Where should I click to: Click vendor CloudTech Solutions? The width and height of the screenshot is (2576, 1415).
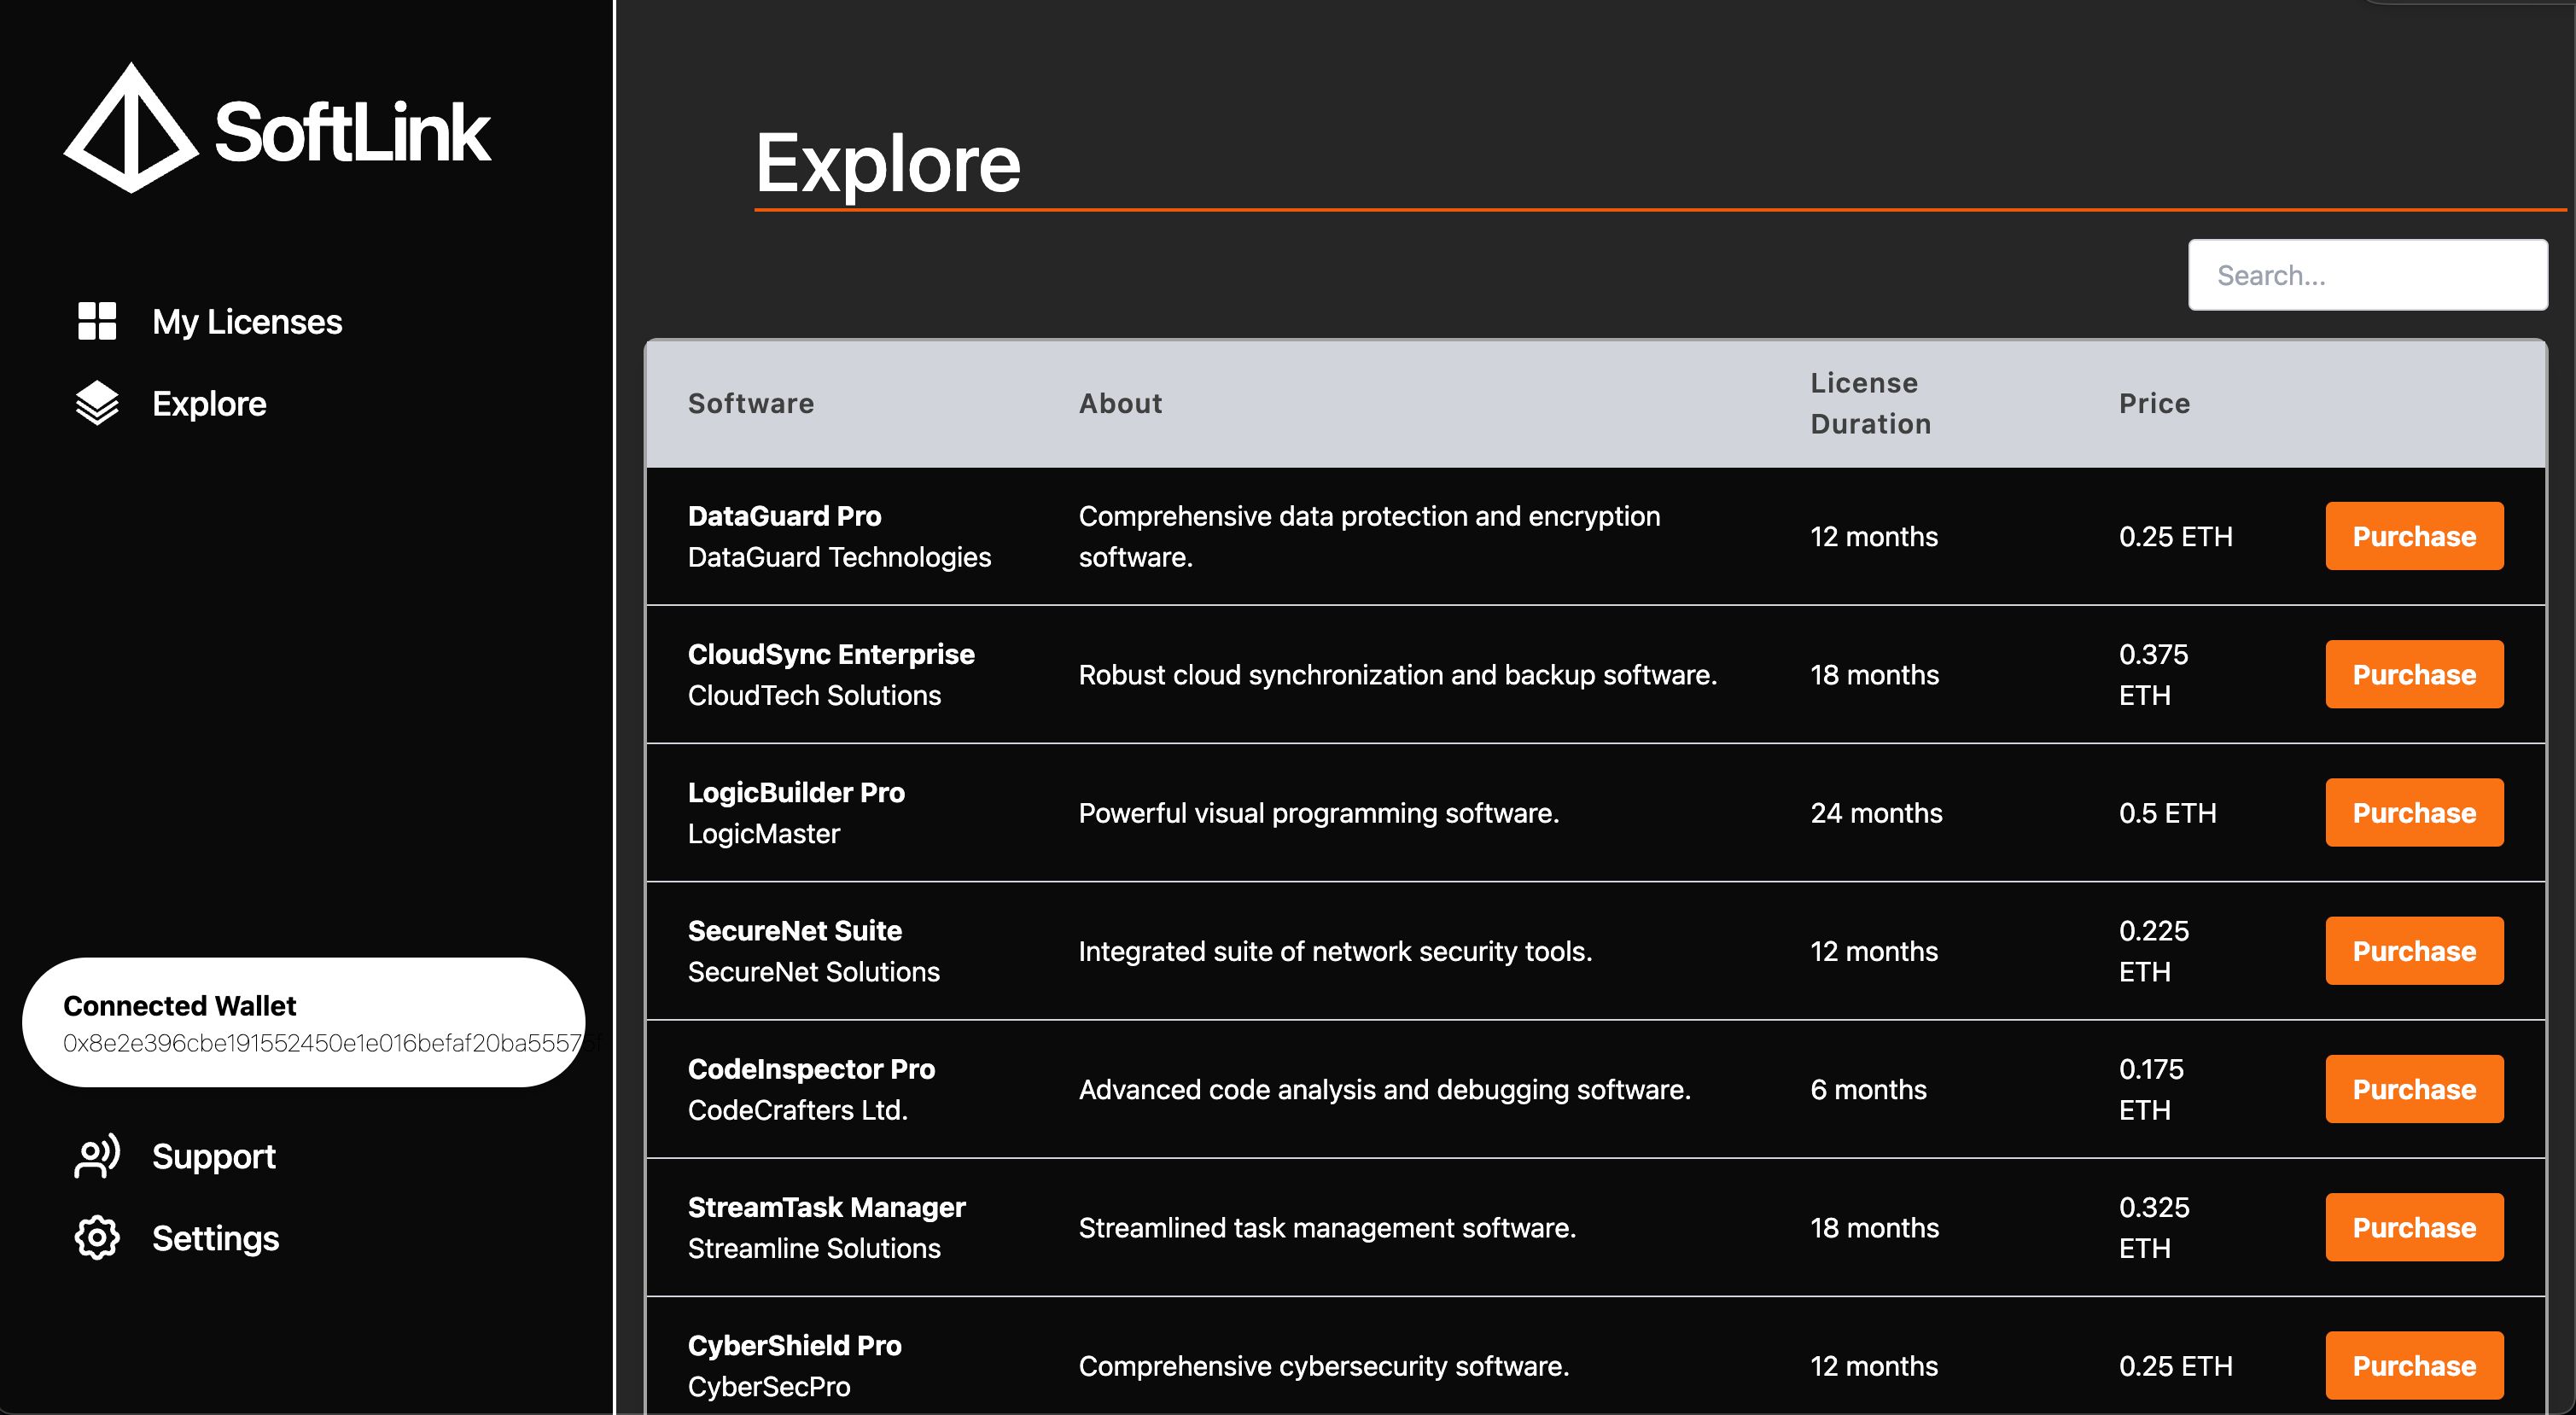pyautogui.click(x=814, y=695)
